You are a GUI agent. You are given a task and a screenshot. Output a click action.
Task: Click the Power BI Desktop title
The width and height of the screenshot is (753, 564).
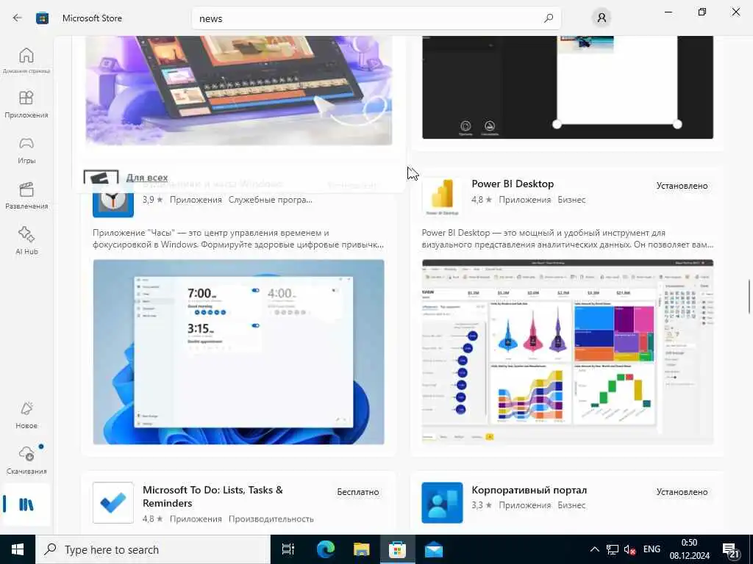pyautogui.click(x=513, y=184)
